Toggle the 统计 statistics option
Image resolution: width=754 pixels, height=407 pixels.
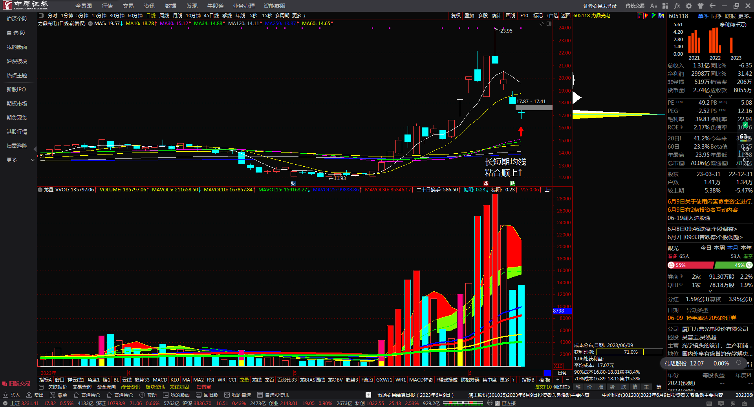(497, 16)
